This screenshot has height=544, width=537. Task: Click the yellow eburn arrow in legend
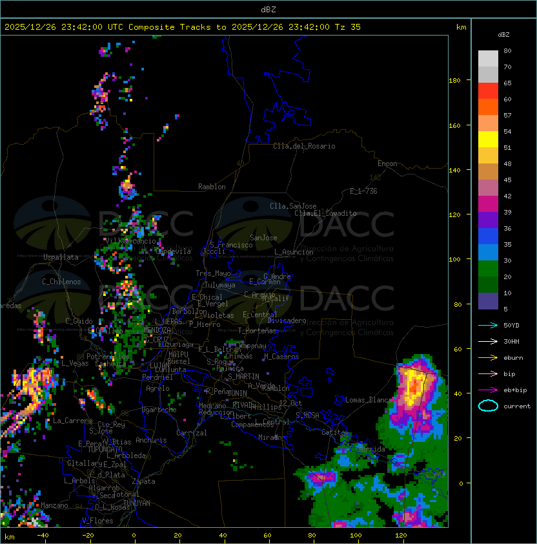tap(488, 358)
